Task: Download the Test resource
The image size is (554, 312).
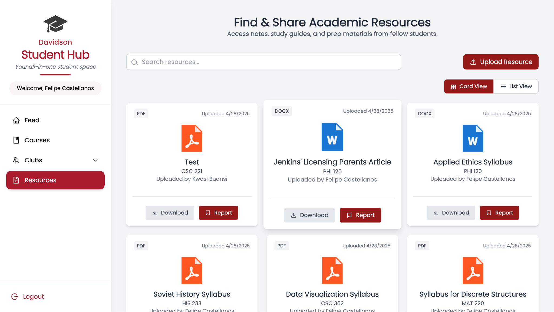Action: click(170, 213)
